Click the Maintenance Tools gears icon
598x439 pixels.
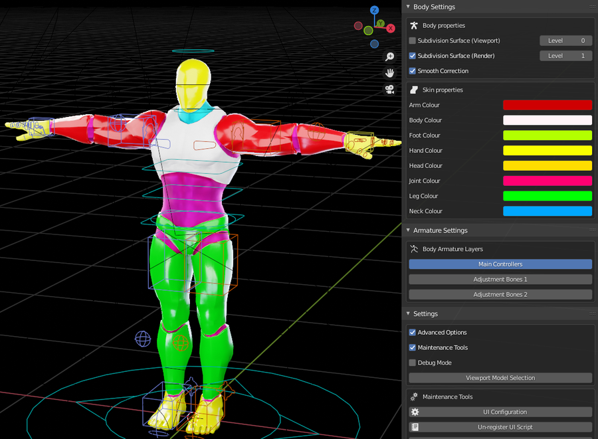pyautogui.click(x=414, y=396)
